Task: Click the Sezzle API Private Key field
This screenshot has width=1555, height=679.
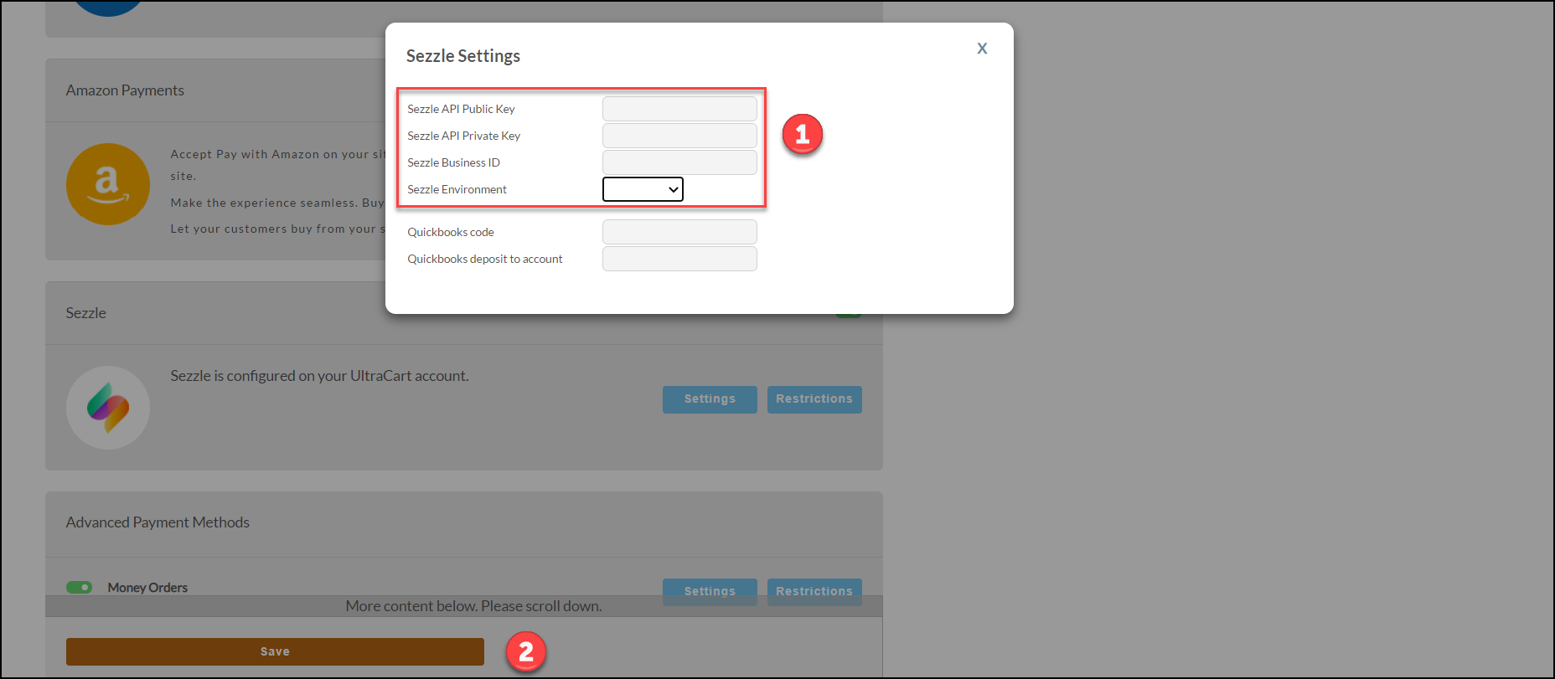Action: pos(679,136)
